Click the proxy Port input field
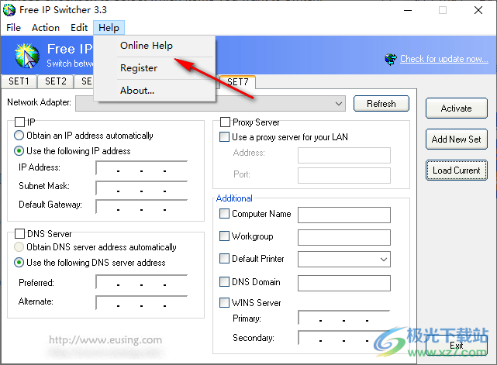 coord(344,176)
